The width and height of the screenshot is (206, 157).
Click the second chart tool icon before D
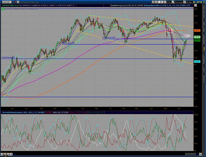pos(156,2)
